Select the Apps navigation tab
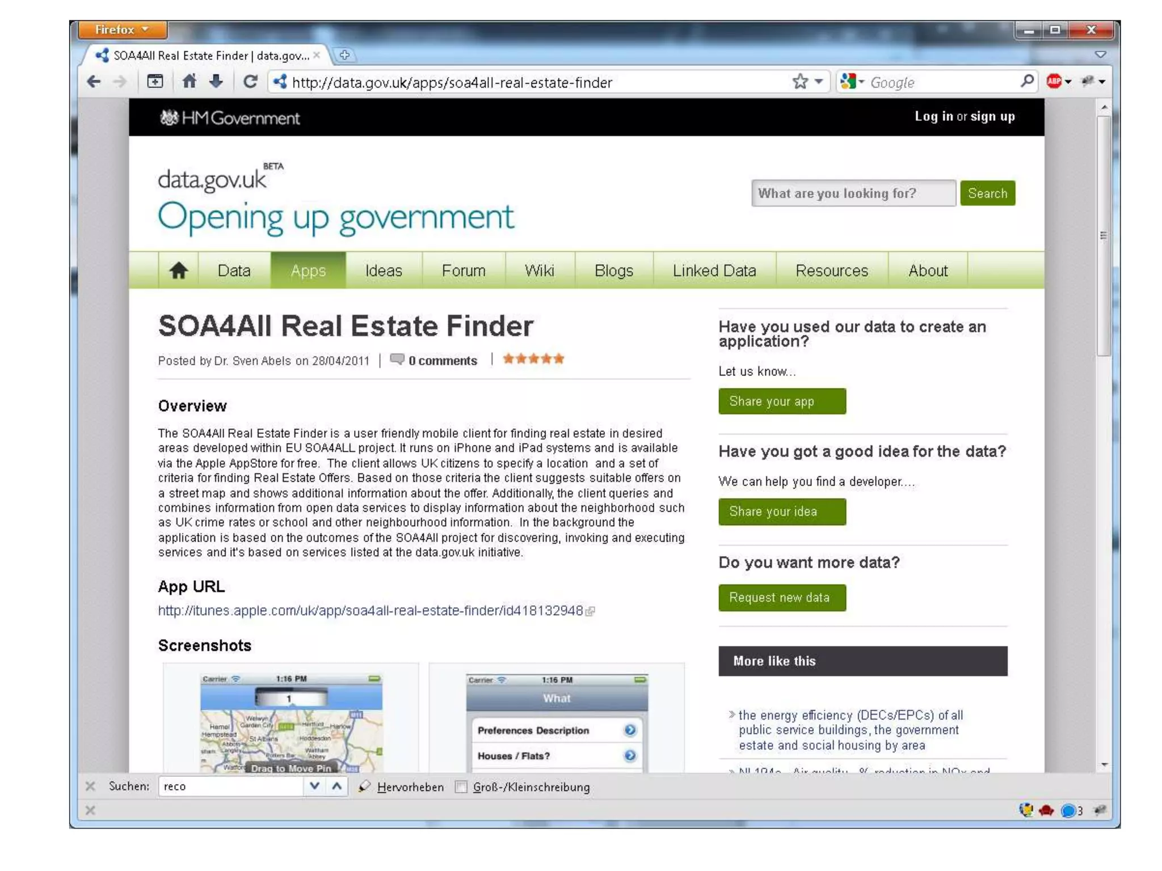This screenshot has height=871, width=1162. (x=308, y=270)
